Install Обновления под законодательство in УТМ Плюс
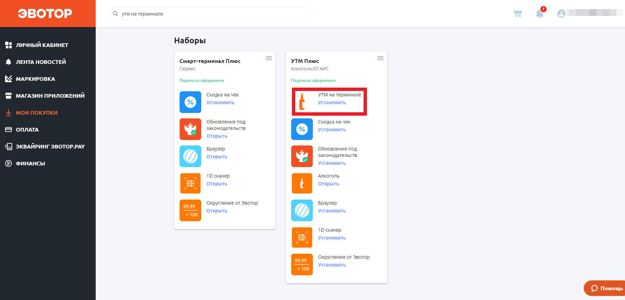Screen dimensions: 625x300 (x=332, y=163)
